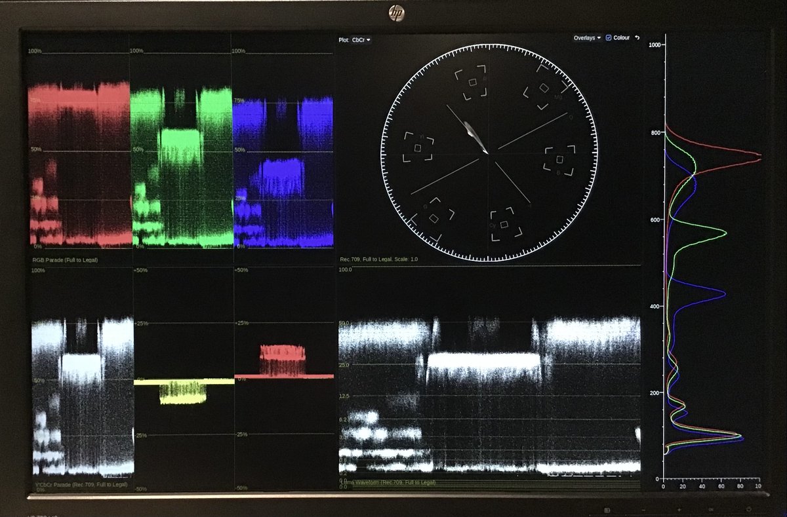Click the 1000 value on the histogram axis
787x517 pixels.
(655, 44)
